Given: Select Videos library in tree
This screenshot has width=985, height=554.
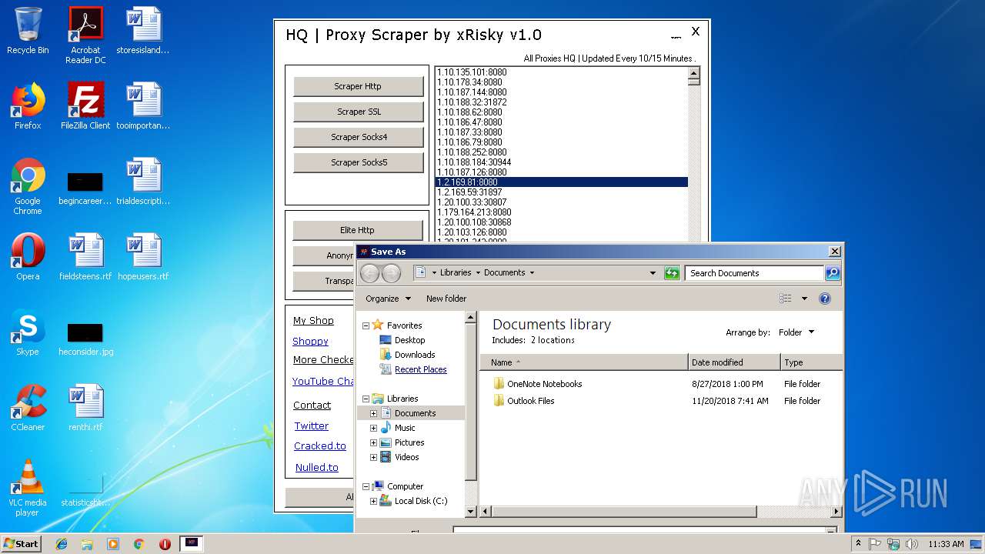Looking at the screenshot, I should 406,457.
